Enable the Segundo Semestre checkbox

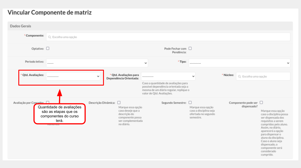(x=190, y=102)
